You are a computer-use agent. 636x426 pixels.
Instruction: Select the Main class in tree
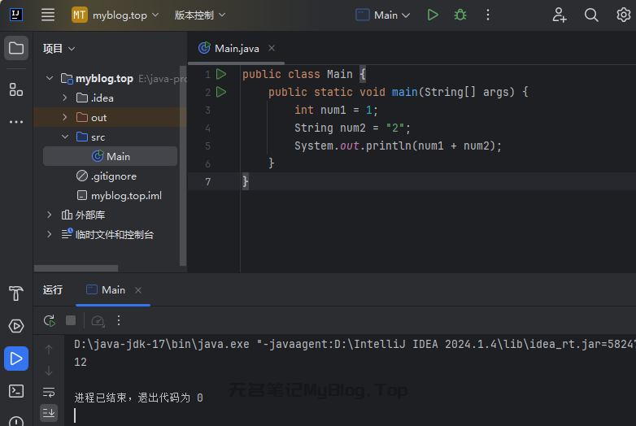(x=110, y=156)
